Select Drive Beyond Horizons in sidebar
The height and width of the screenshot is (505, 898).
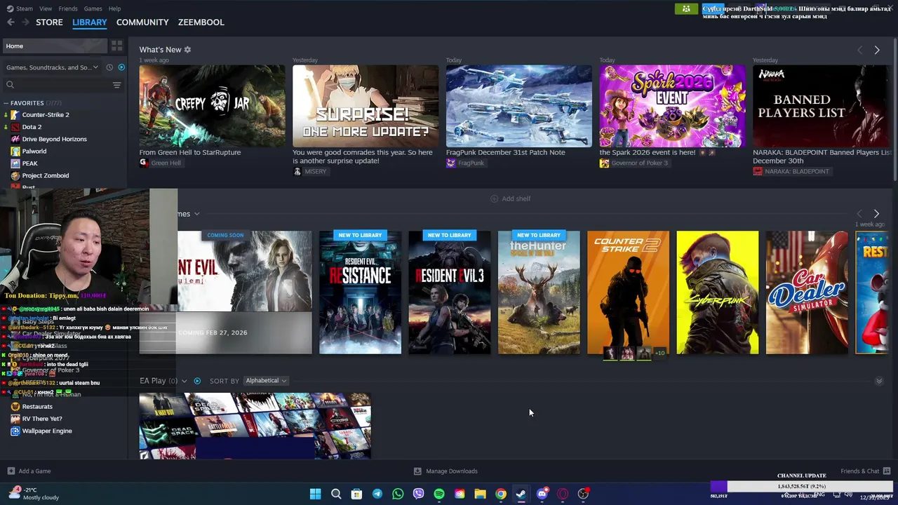click(x=54, y=139)
